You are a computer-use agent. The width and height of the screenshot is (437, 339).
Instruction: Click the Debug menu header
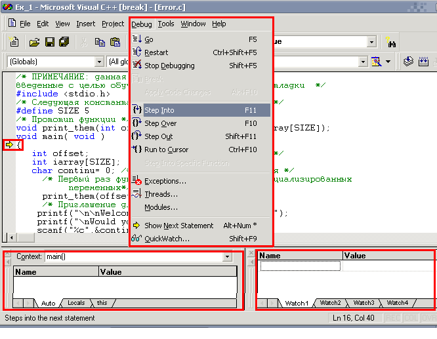pyautogui.click(x=142, y=24)
